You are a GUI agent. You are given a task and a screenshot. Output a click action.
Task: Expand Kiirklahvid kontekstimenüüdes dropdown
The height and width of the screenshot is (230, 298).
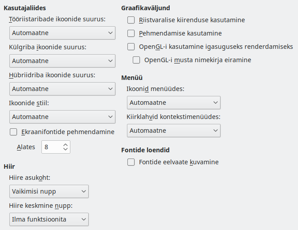tap(174, 131)
